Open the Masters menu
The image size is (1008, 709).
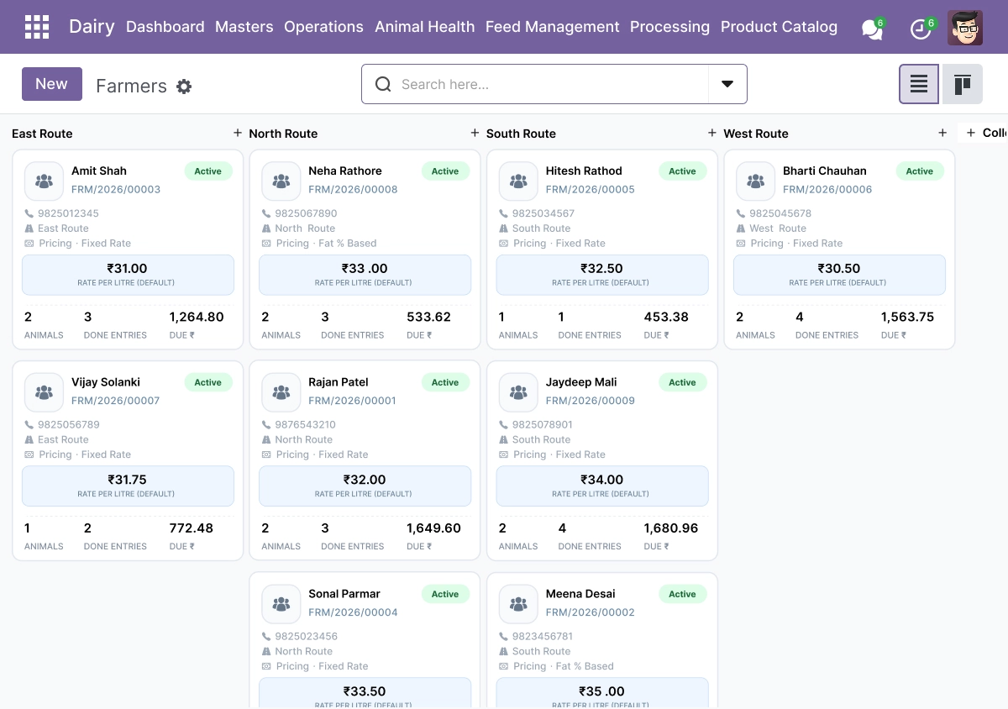244,27
